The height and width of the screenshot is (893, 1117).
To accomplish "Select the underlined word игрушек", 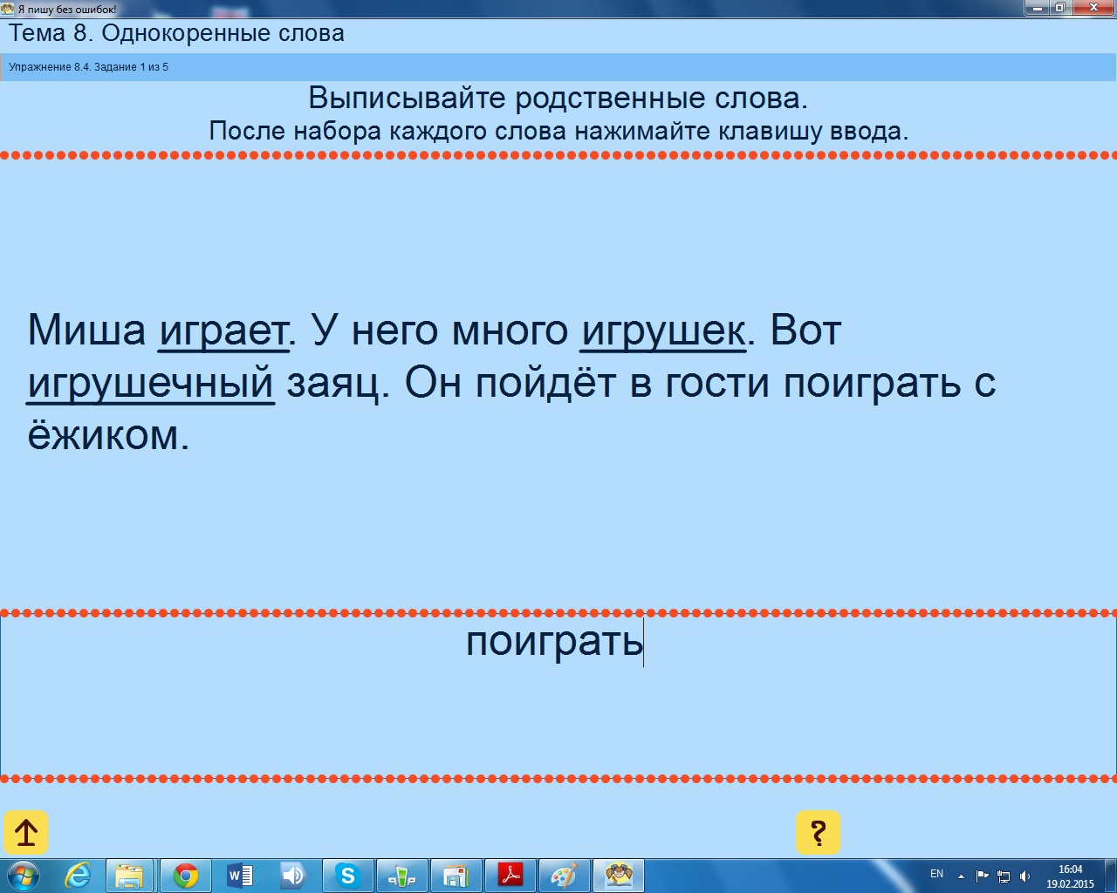I will point(663,331).
